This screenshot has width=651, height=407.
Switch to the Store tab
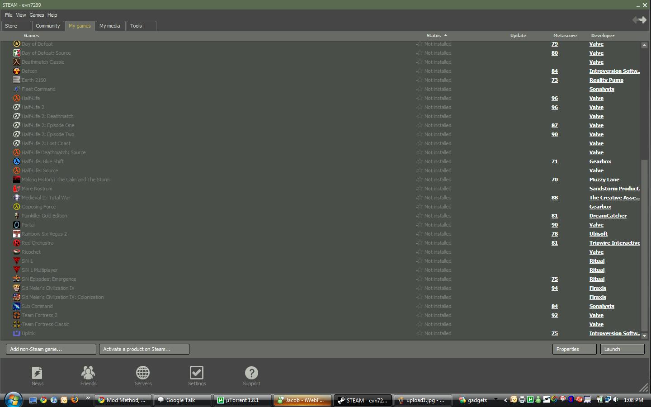click(x=16, y=26)
